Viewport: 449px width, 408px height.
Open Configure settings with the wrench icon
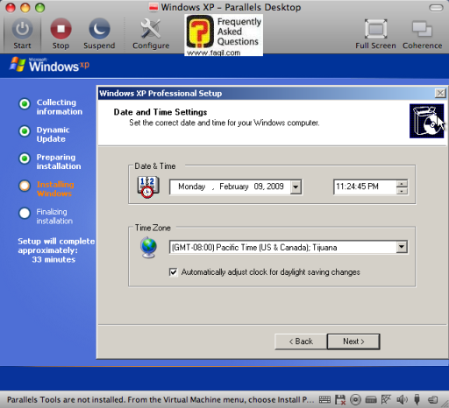(x=151, y=33)
